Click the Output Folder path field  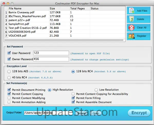[x=48, y=113]
